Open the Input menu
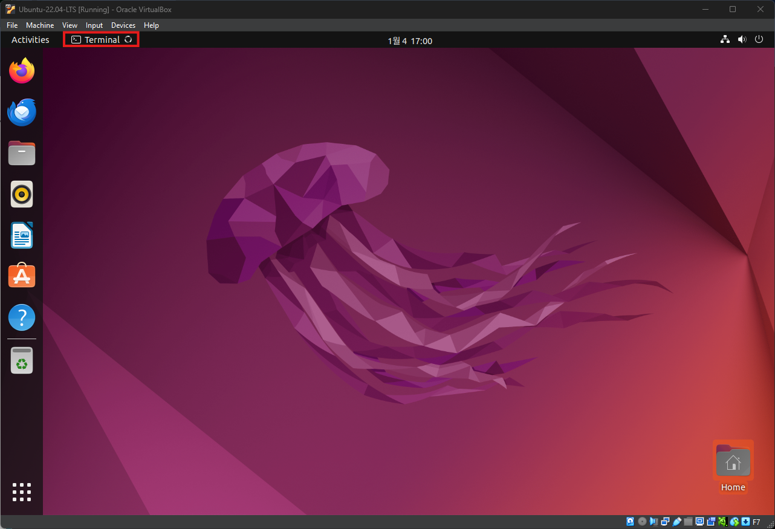This screenshot has height=529, width=775. click(94, 25)
